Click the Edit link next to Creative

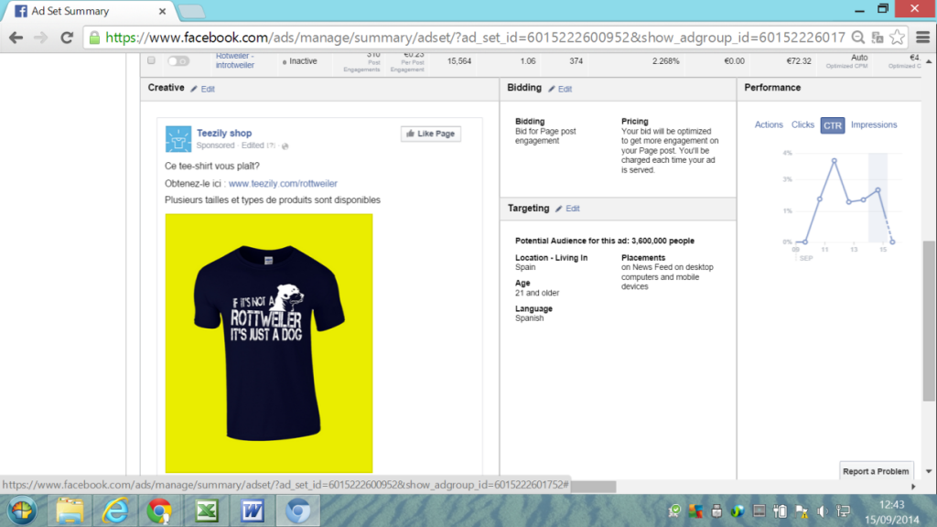tap(208, 89)
